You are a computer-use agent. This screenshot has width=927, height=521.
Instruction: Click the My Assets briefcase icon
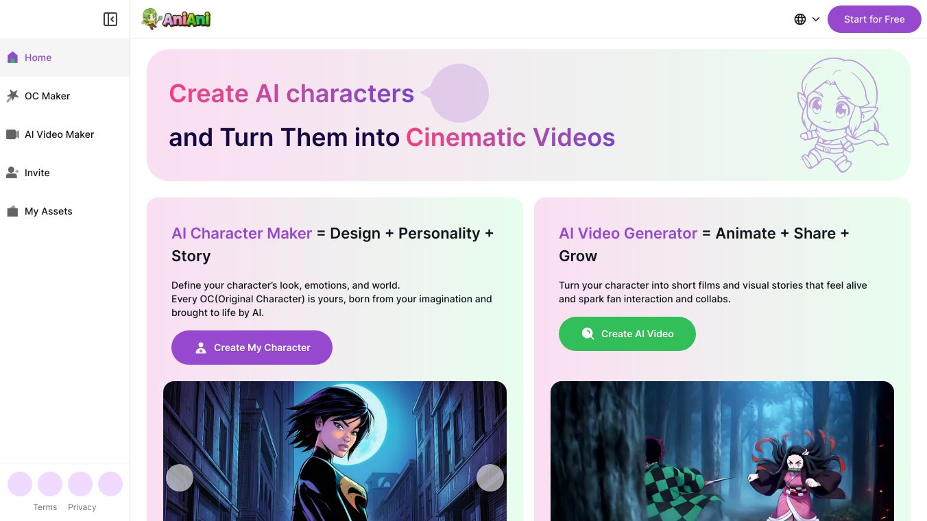(12, 211)
